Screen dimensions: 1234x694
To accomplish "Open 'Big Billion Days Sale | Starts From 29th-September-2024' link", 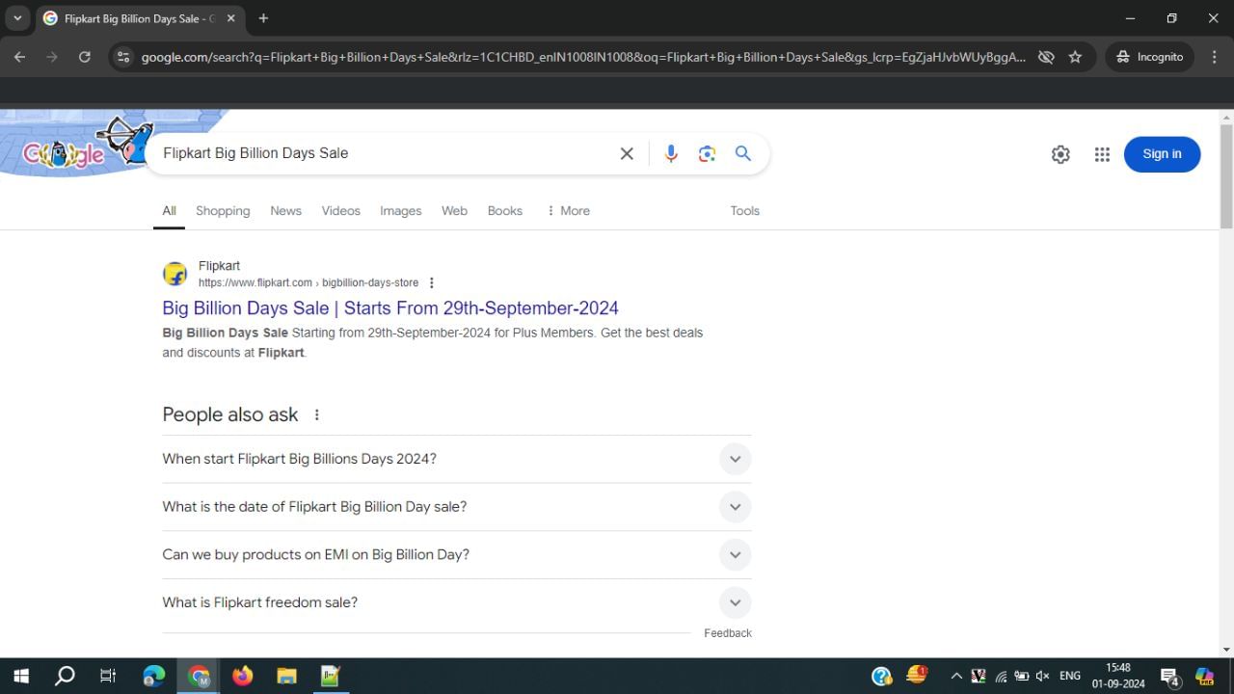I will coord(390,308).
